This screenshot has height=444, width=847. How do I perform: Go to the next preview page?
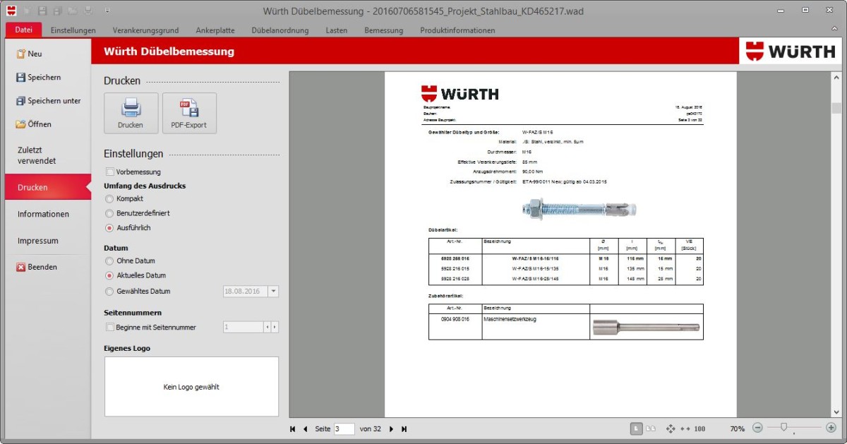(391, 428)
